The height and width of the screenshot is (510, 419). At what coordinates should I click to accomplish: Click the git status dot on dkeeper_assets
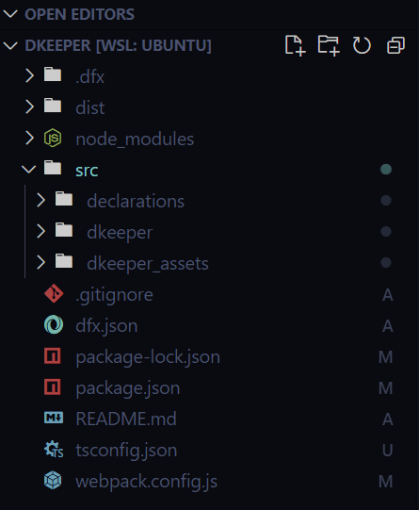[386, 262]
